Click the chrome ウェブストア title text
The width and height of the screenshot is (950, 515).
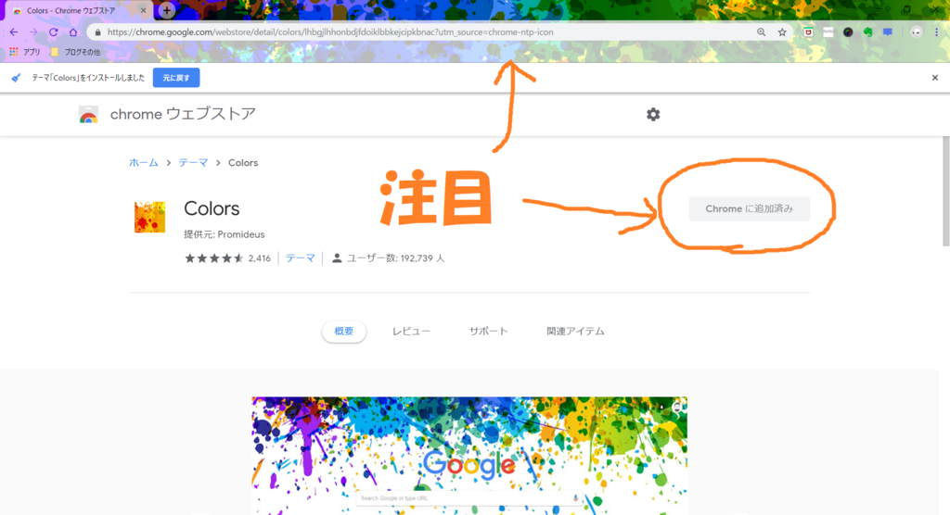click(x=183, y=114)
